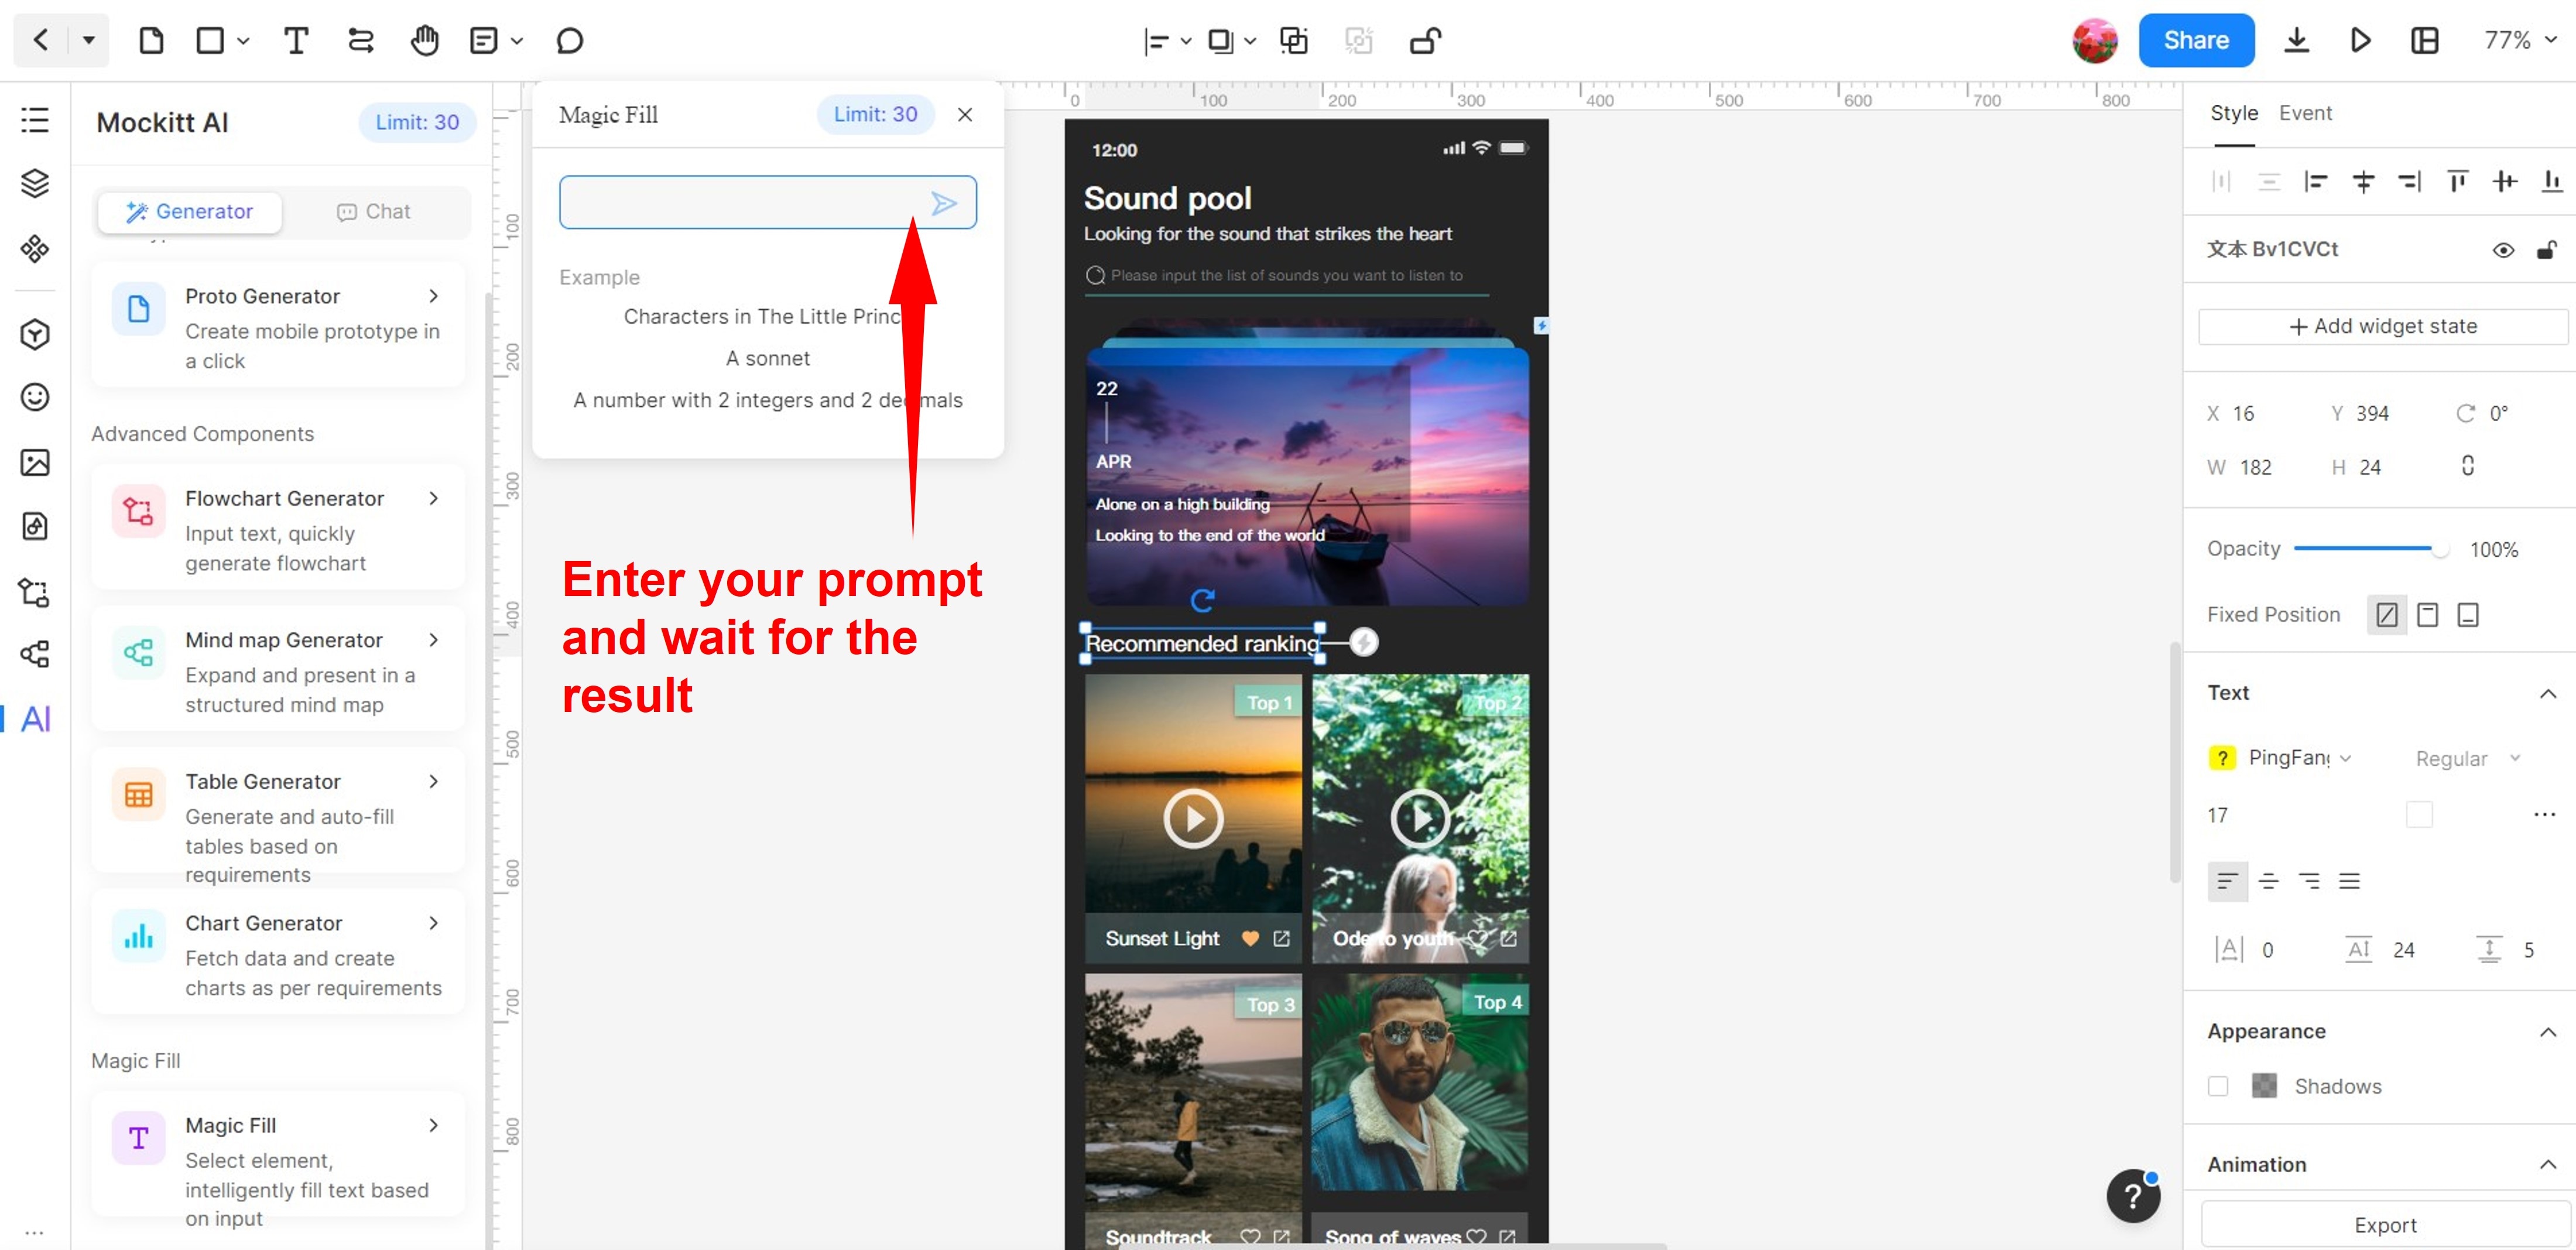Select the Text tool in top toolbar
This screenshot has width=2576, height=1250.
(295, 41)
